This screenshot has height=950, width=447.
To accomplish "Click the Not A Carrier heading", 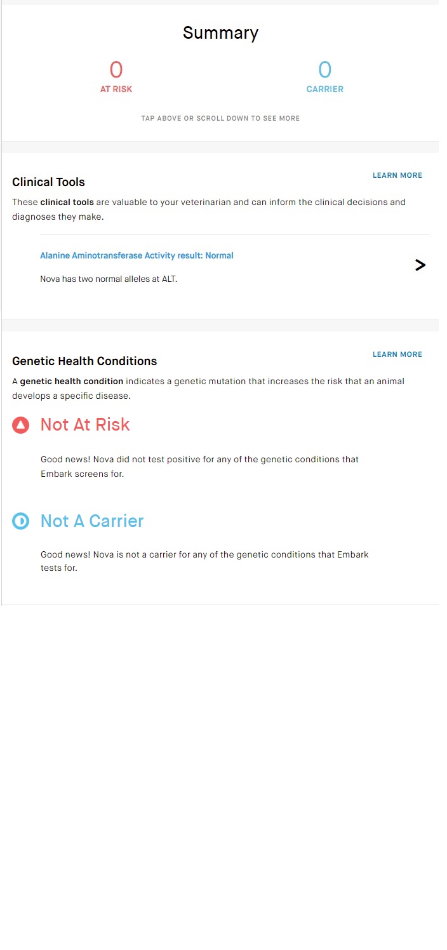I will pyautogui.click(x=92, y=521).
